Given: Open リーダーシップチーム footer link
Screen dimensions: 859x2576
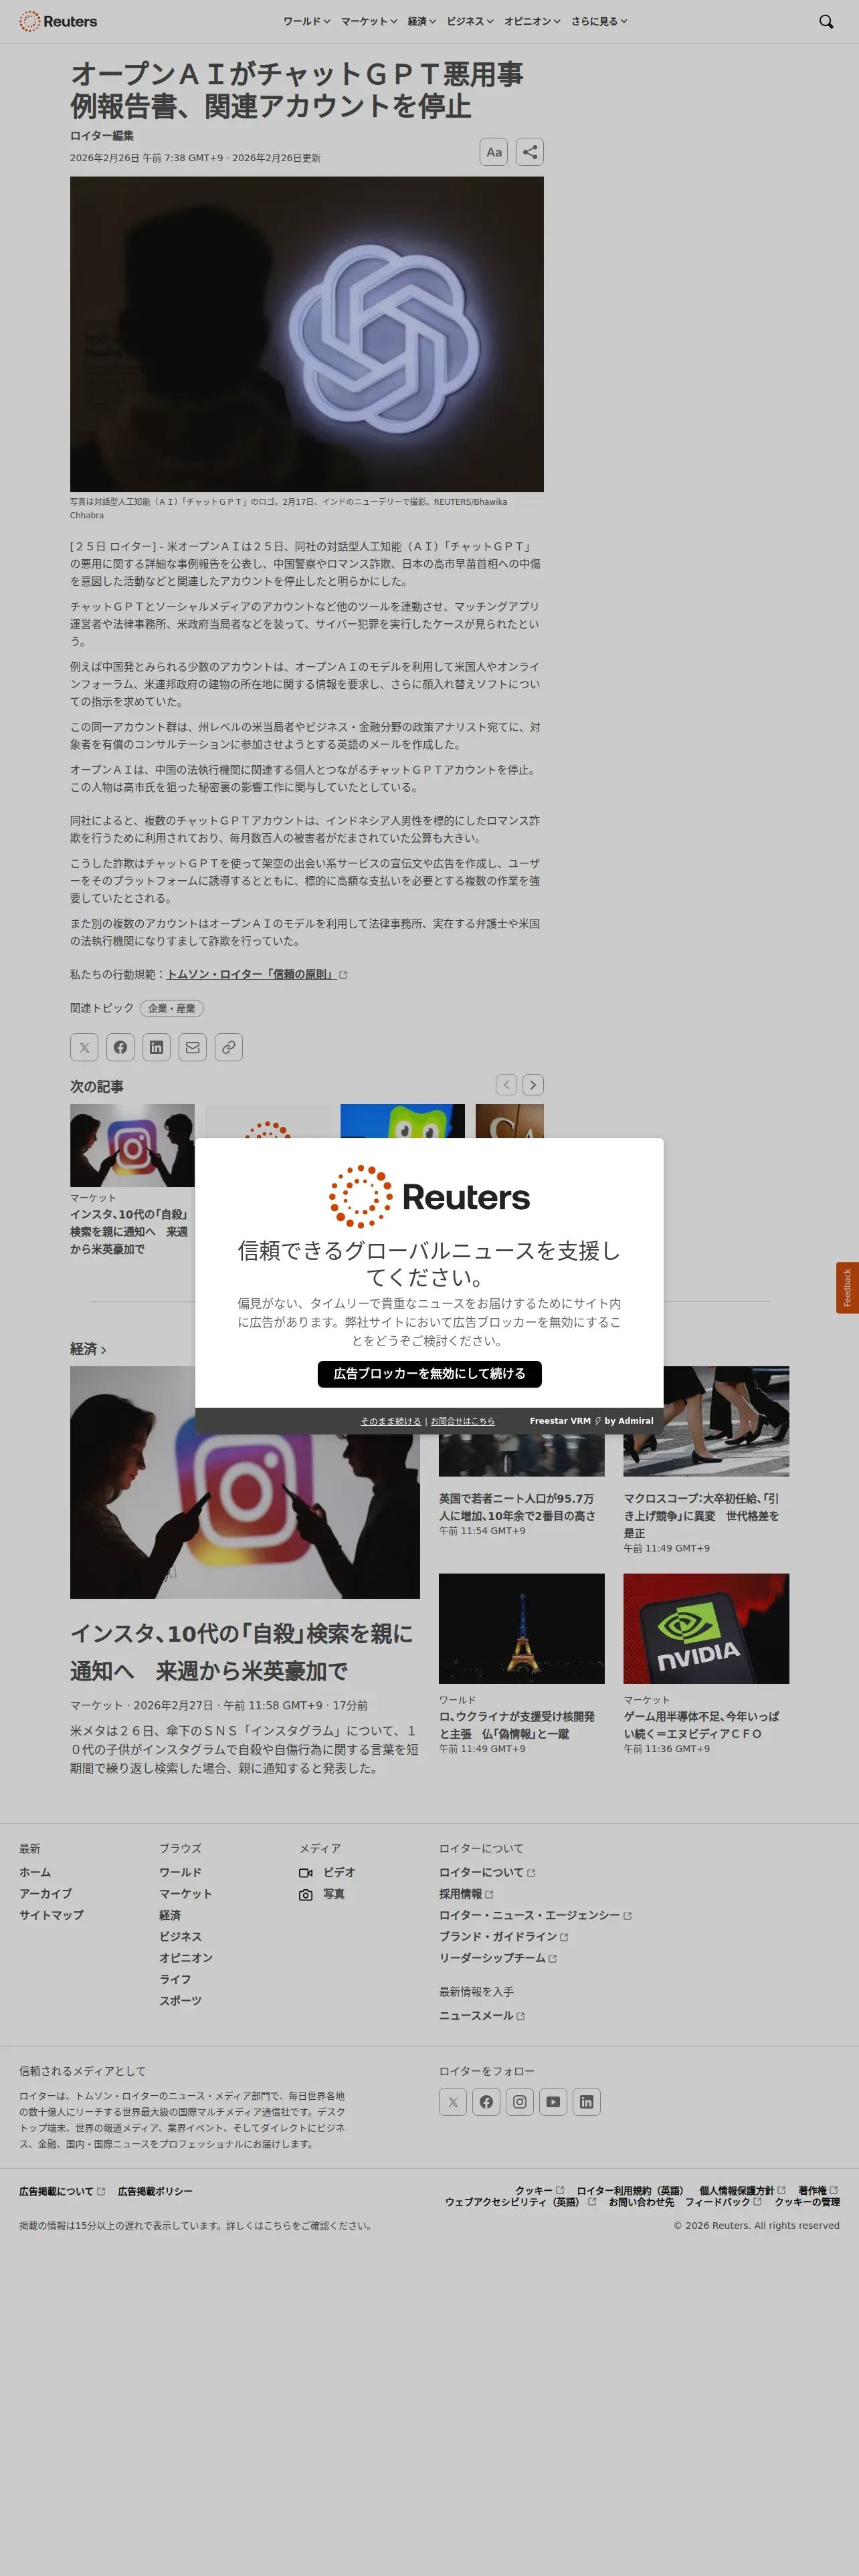Looking at the screenshot, I should (x=498, y=1958).
